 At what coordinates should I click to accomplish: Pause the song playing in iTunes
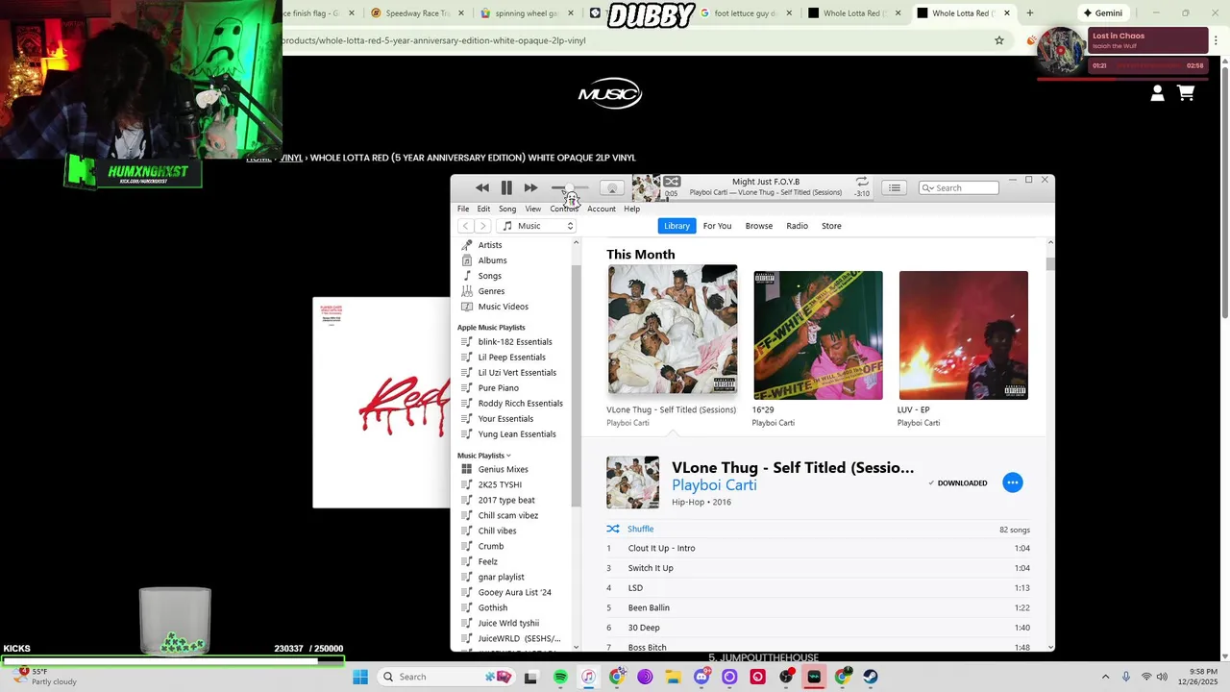[506, 188]
